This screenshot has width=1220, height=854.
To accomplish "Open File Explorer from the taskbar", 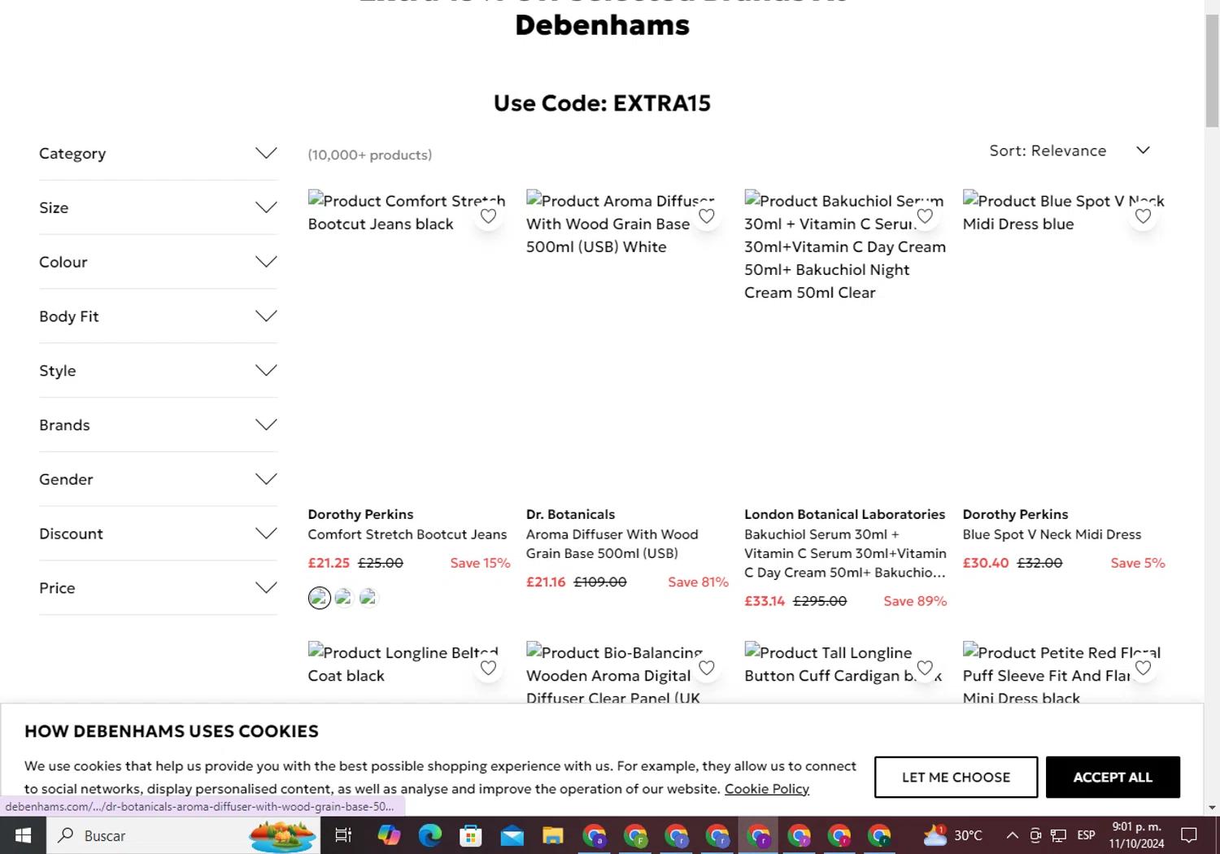I will pos(553,835).
